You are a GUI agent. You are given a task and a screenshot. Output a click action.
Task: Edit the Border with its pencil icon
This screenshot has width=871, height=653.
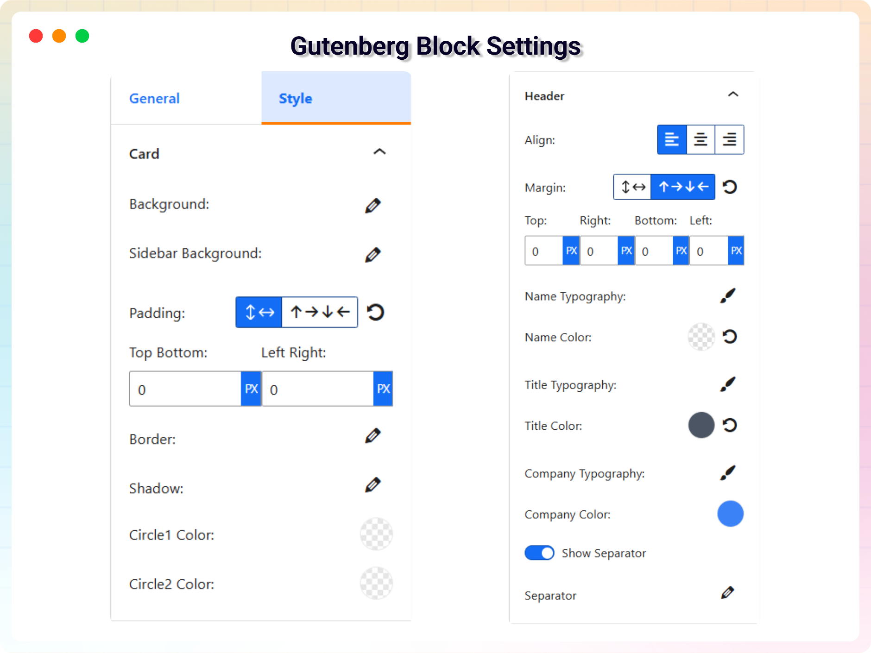coord(372,436)
